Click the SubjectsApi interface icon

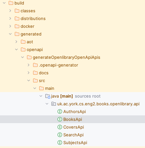(x=60, y=143)
